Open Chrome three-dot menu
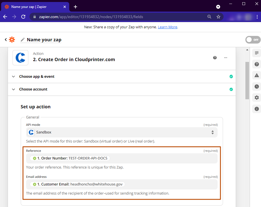The height and width of the screenshot is (207, 261). pos(257,17)
